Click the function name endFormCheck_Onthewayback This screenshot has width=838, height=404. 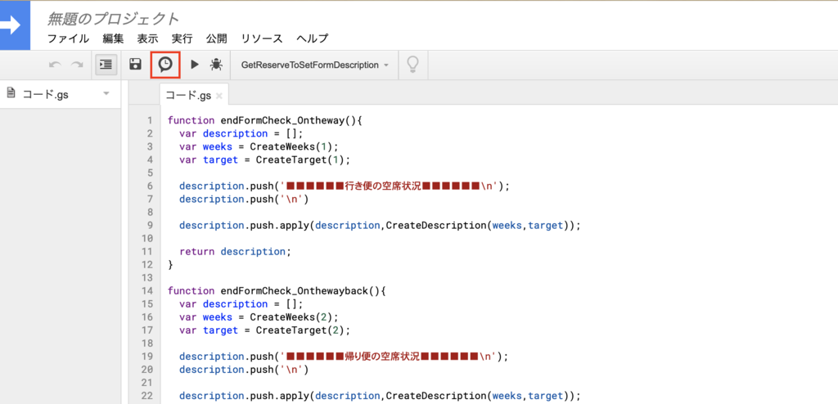point(295,290)
